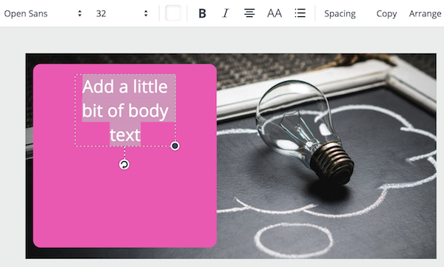Open the text alignment option
The height and width of the screenshot is (267, 444).
[x=249, y=13]
